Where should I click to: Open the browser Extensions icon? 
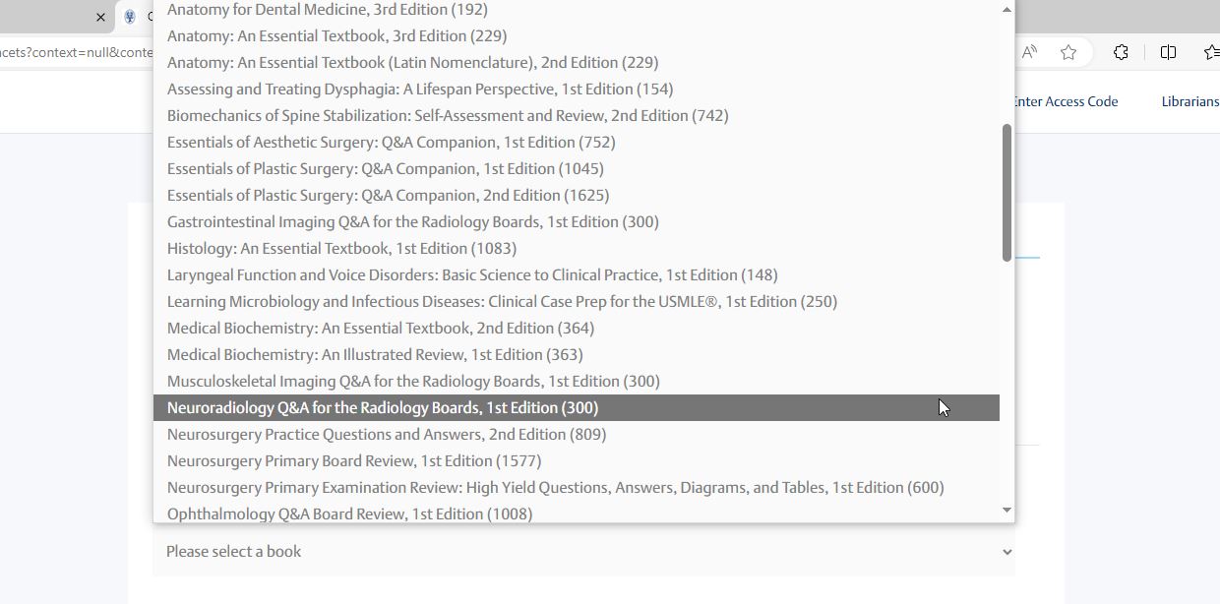coord(1121,52)
